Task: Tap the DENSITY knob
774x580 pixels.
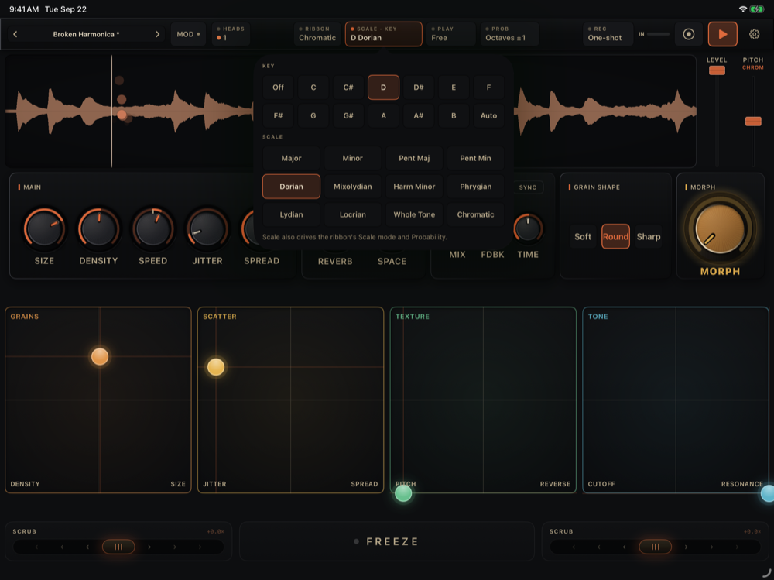Action: click(x=99, y=228)
